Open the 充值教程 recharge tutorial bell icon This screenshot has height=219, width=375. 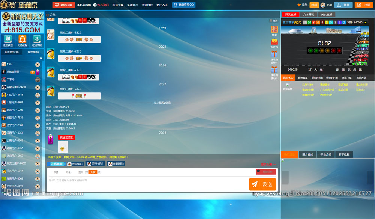22,39
